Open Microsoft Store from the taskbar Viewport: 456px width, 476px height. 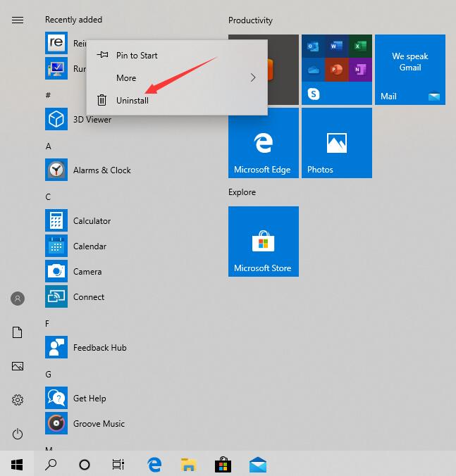[x=223, y=465]
